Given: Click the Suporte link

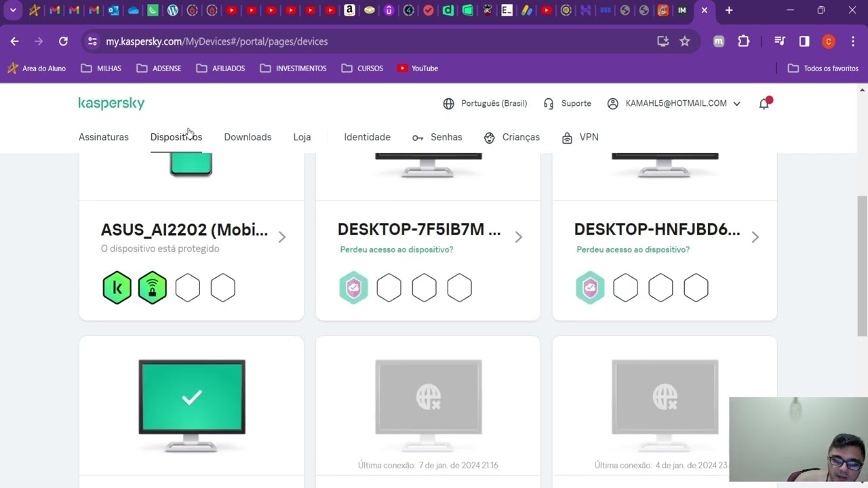Looking at the screenshot, I should point(576,104).
